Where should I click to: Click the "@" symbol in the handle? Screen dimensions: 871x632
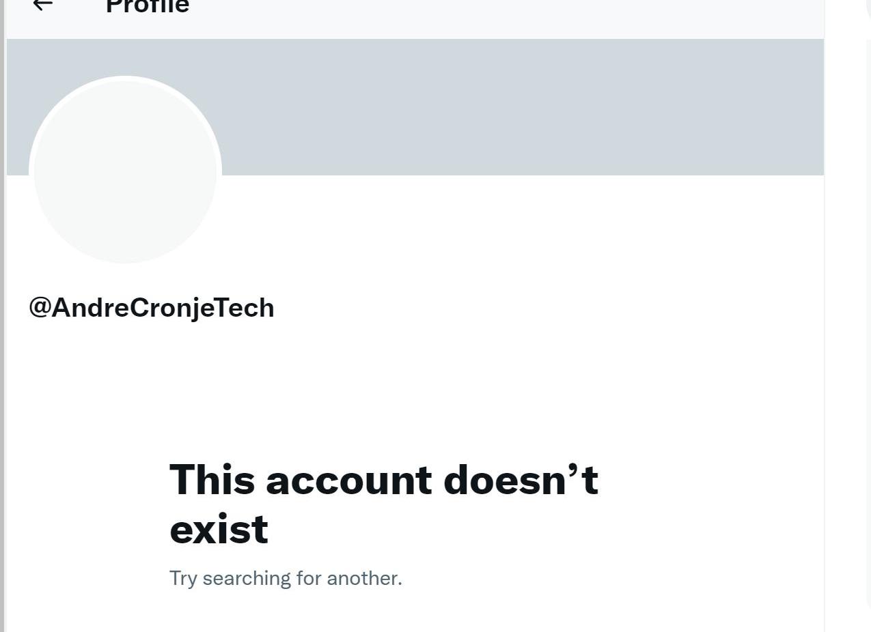coord(40,308)
